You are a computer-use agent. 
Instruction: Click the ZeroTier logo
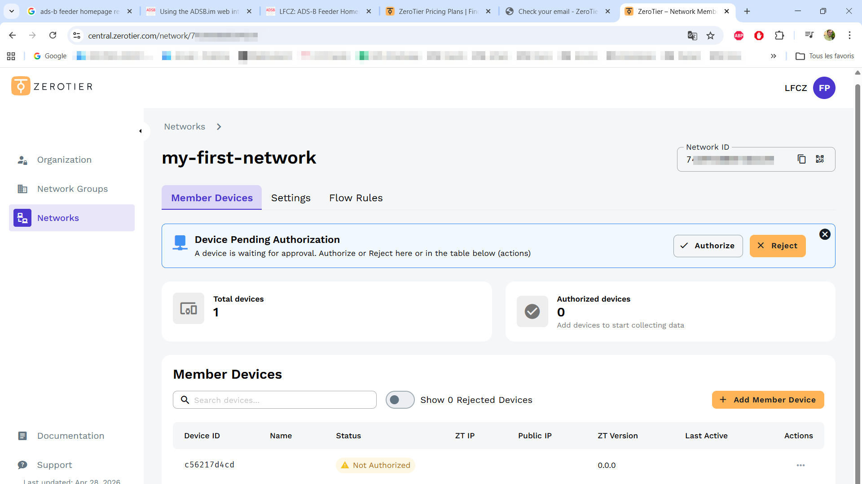click(x=52, y=86)
